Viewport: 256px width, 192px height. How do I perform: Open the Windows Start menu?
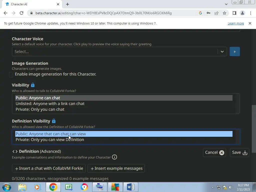(x=7, y=187)
